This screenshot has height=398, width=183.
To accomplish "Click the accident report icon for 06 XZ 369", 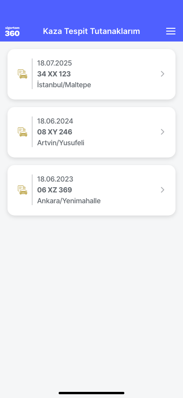I will pos(23,190).
